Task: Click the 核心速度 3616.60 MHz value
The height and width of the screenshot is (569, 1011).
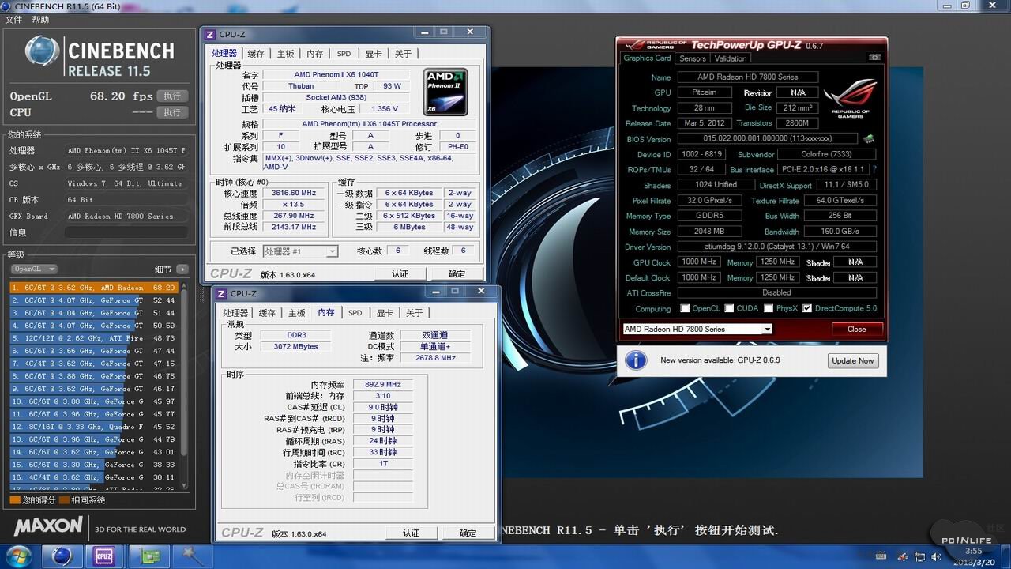Action: click(x=291, y=193)
